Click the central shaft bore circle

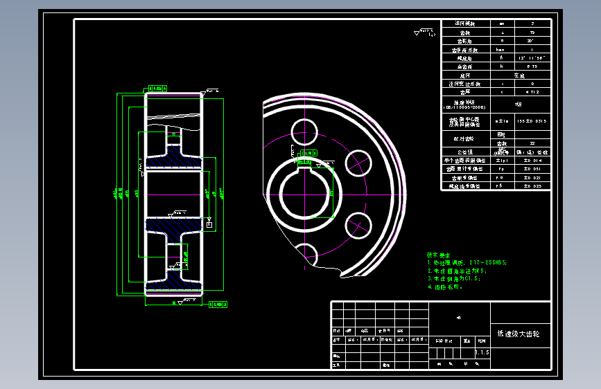(305, 194)
